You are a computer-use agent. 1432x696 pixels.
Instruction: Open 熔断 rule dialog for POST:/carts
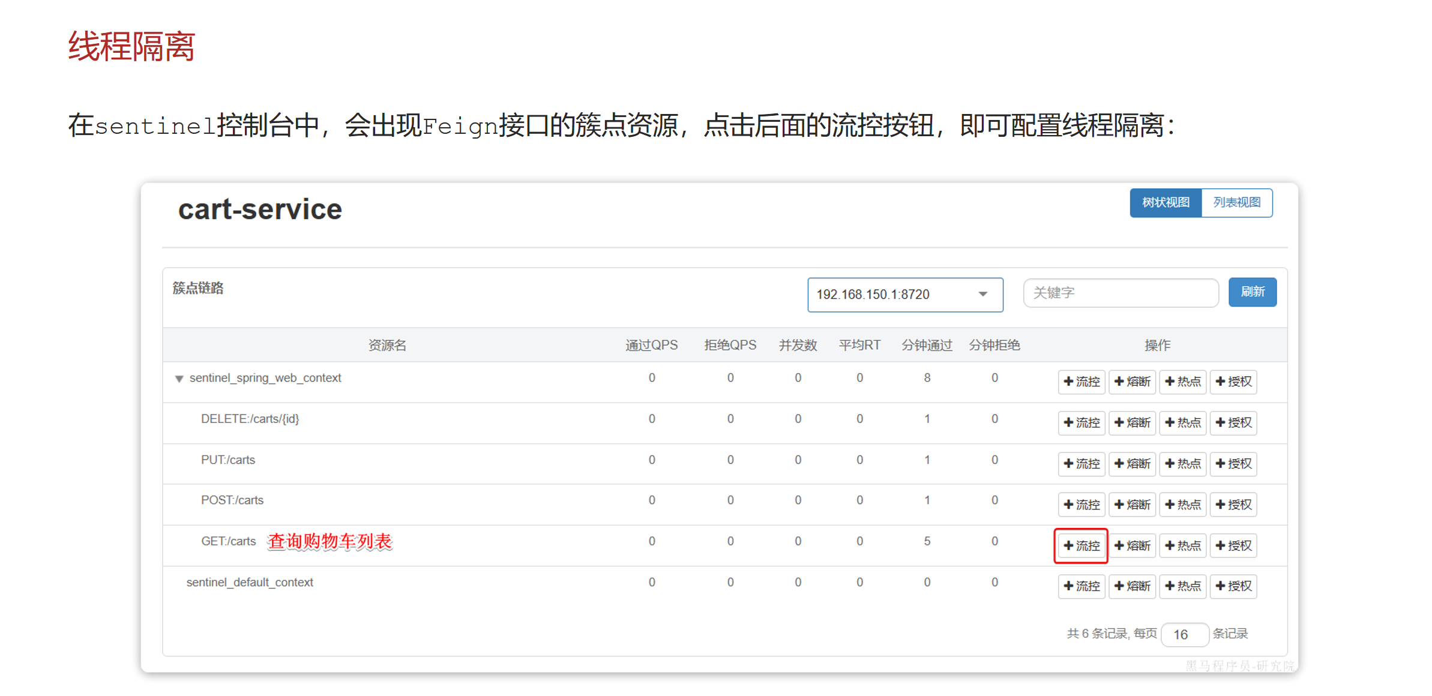coord(1132,505)
